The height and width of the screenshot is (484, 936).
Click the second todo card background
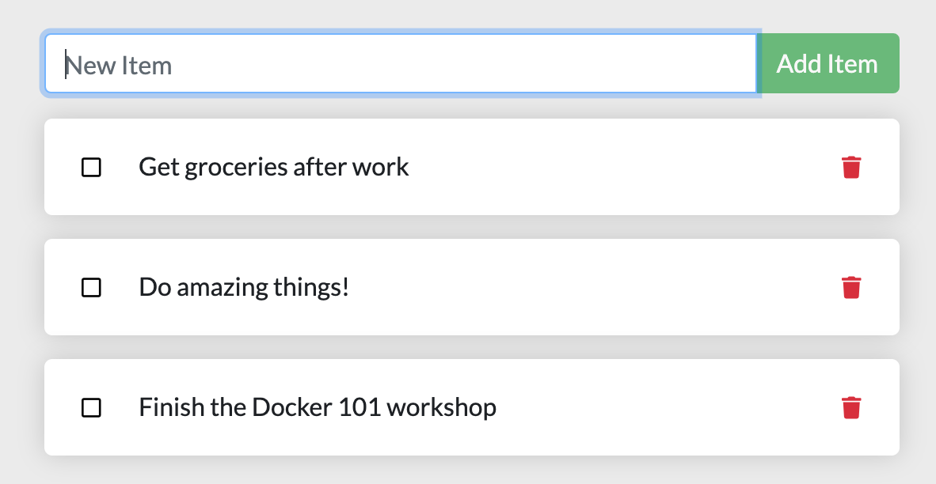(554, 287)
